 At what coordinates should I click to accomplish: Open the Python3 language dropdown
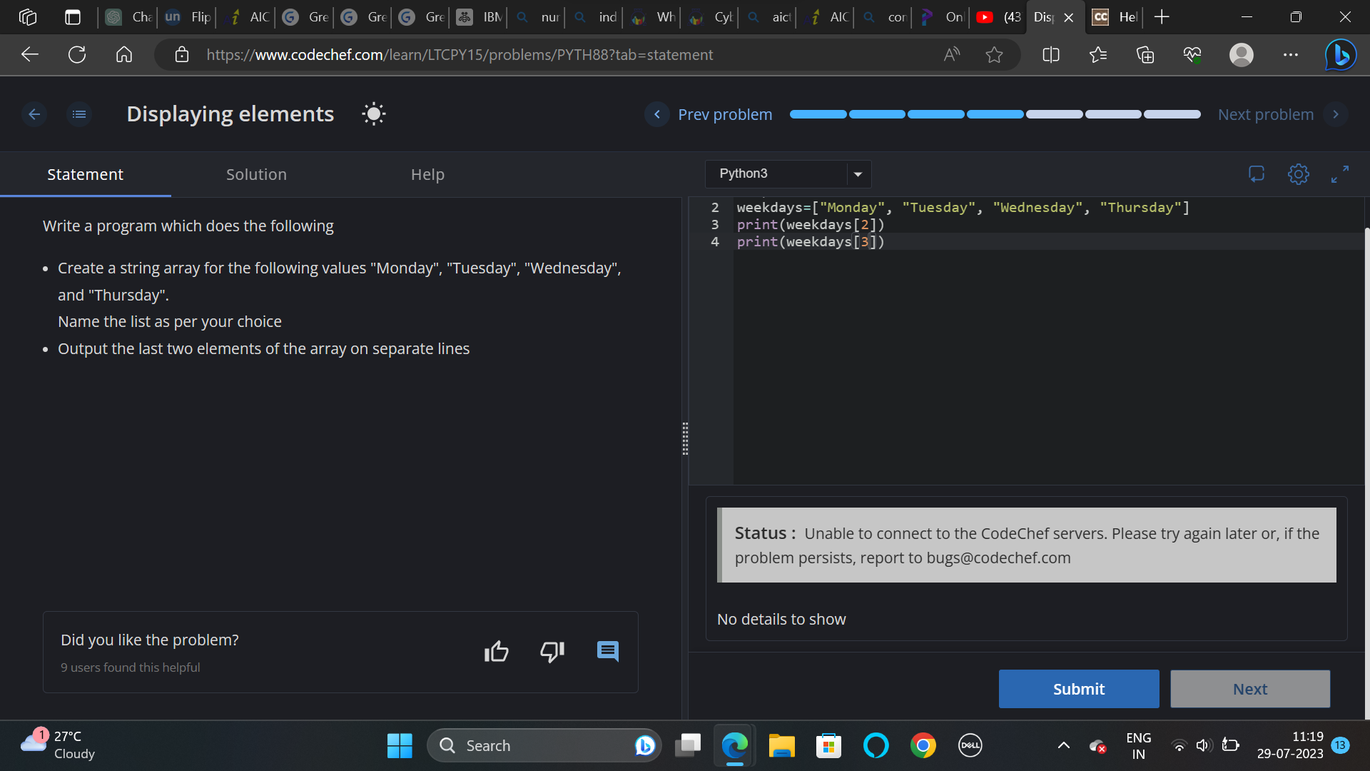[788, 174]
